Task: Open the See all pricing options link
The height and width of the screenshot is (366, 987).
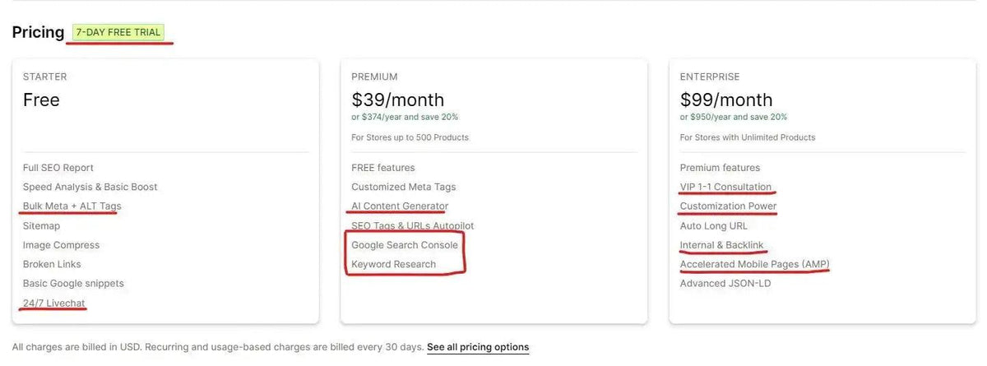Action: (478, 347)
